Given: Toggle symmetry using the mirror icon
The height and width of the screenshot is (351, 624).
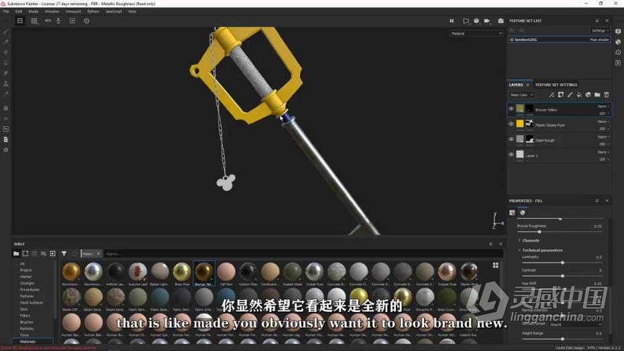Looking at the screenshot, I should (x=48, y=21).
